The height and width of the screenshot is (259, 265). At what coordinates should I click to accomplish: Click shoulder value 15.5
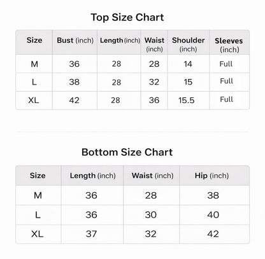186,100
